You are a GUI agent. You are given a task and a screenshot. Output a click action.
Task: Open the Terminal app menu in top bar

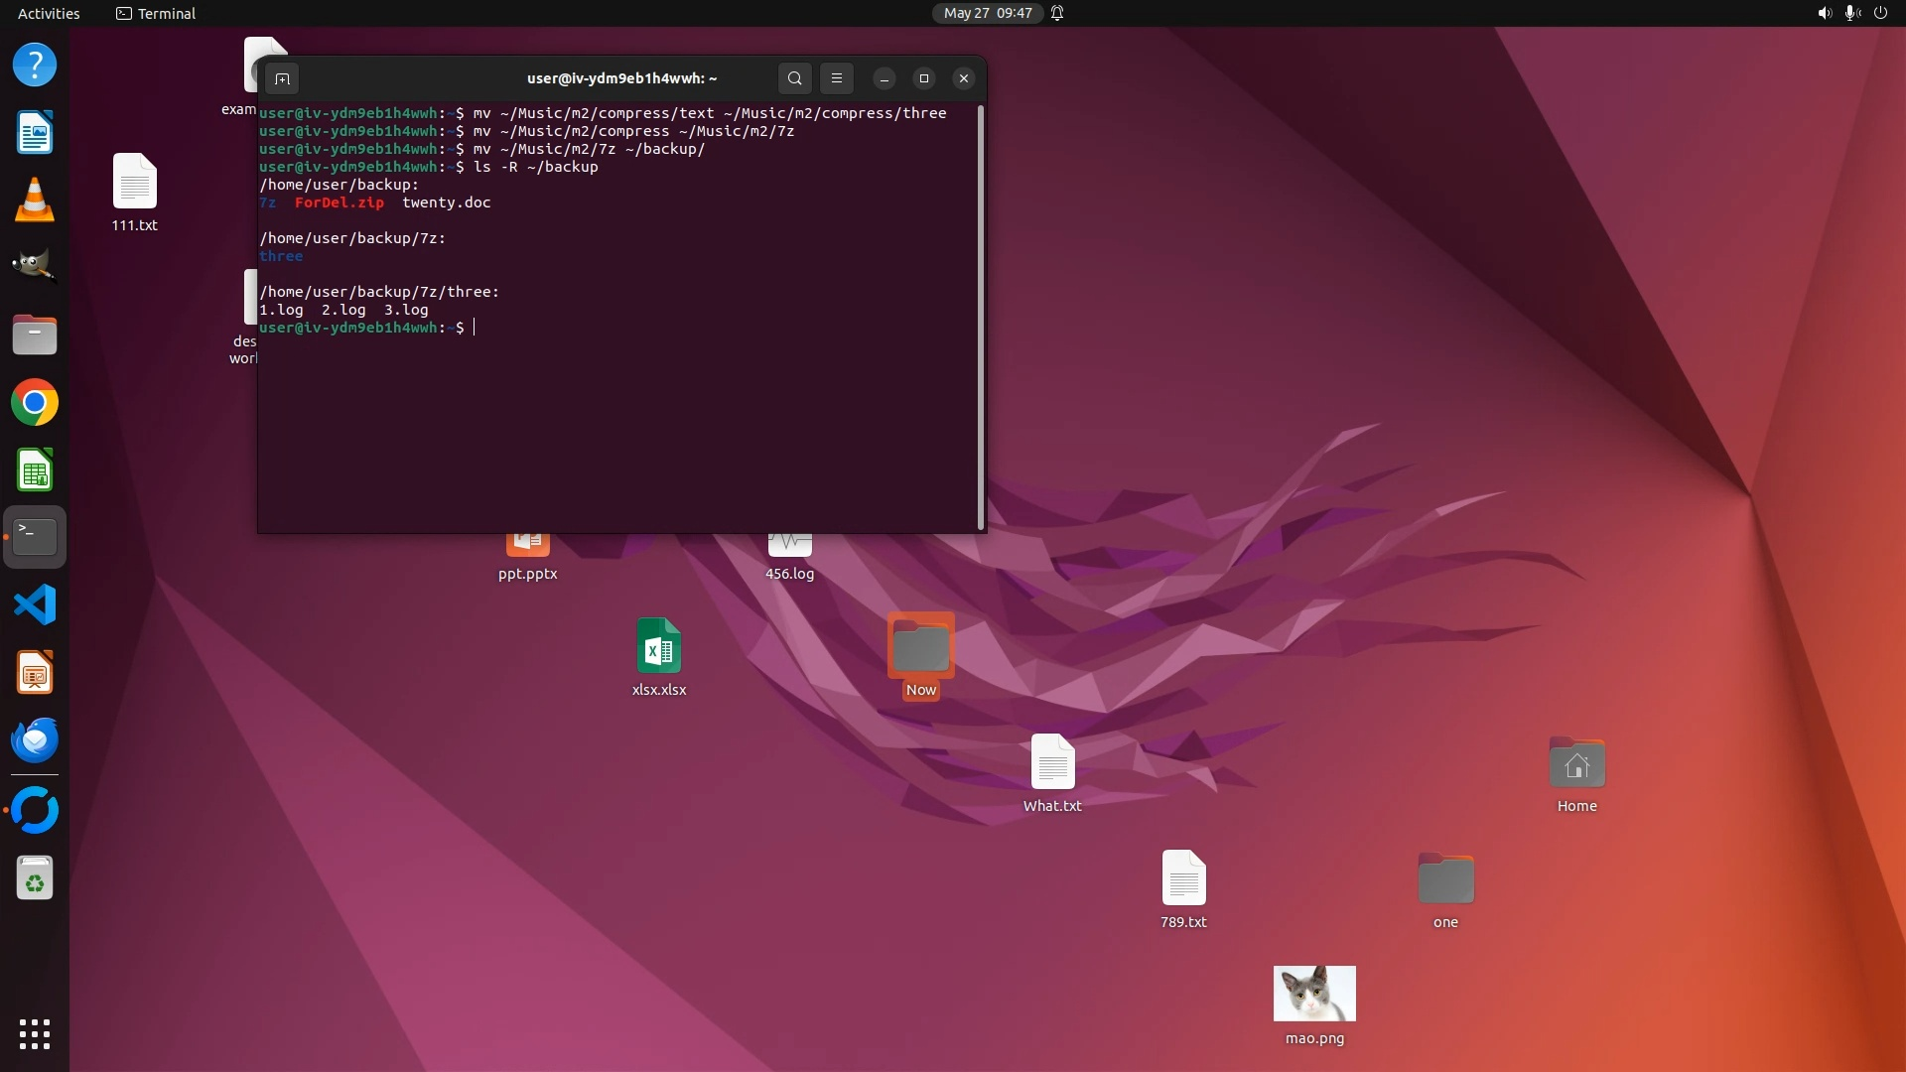(156, 13)
